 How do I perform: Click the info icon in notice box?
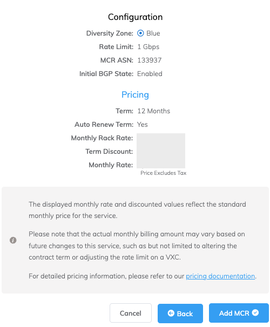(13, 240)
